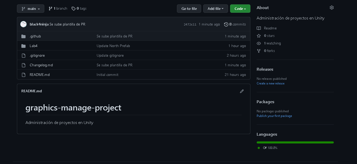Screen dimensions: 357x164
Task: Expand the Add file dropdown
Action: pos(216,9)
